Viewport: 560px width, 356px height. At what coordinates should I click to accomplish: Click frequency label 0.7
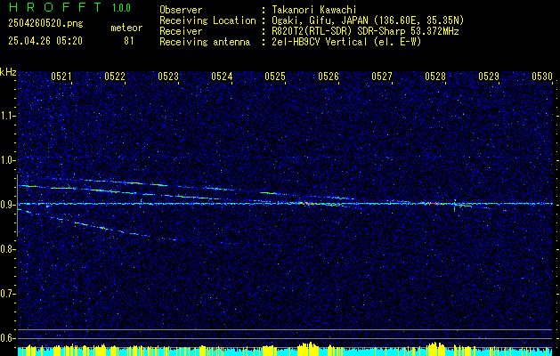[x=6, y=294]
